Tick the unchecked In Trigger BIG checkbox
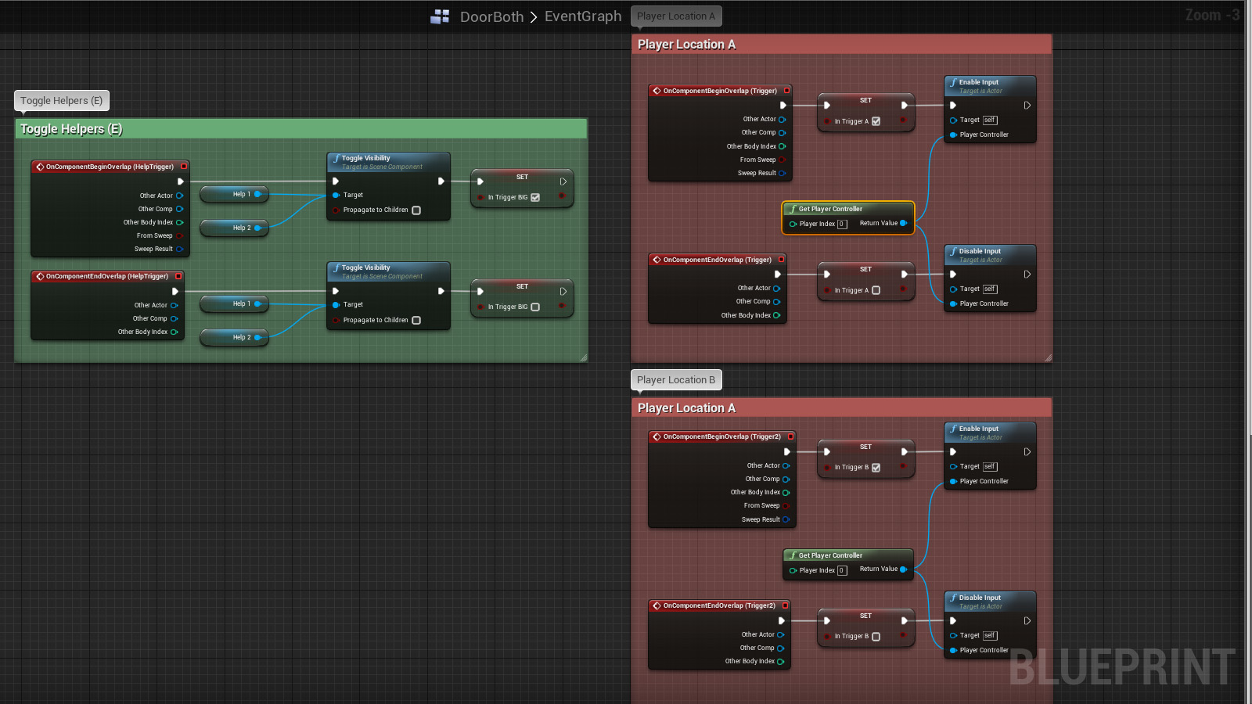The height and width of the screenshot is (704, 1252). (x=535, y=307)
